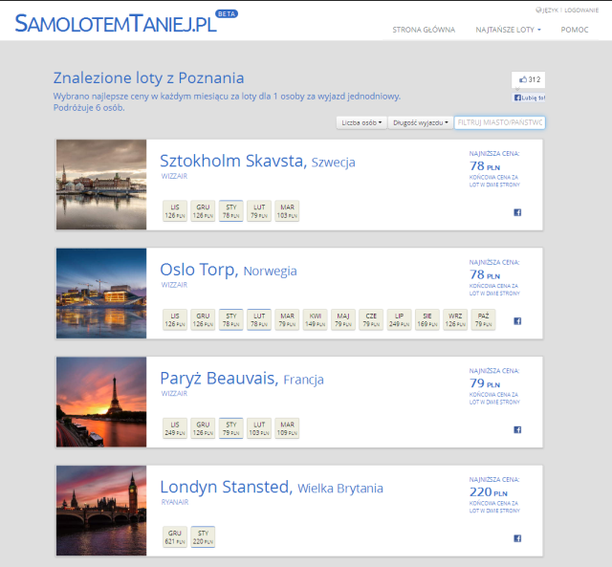612x567 pixels.
Task: Select PAŹ 79 PLN for Oslo Torp
Action: coord(484,319)
